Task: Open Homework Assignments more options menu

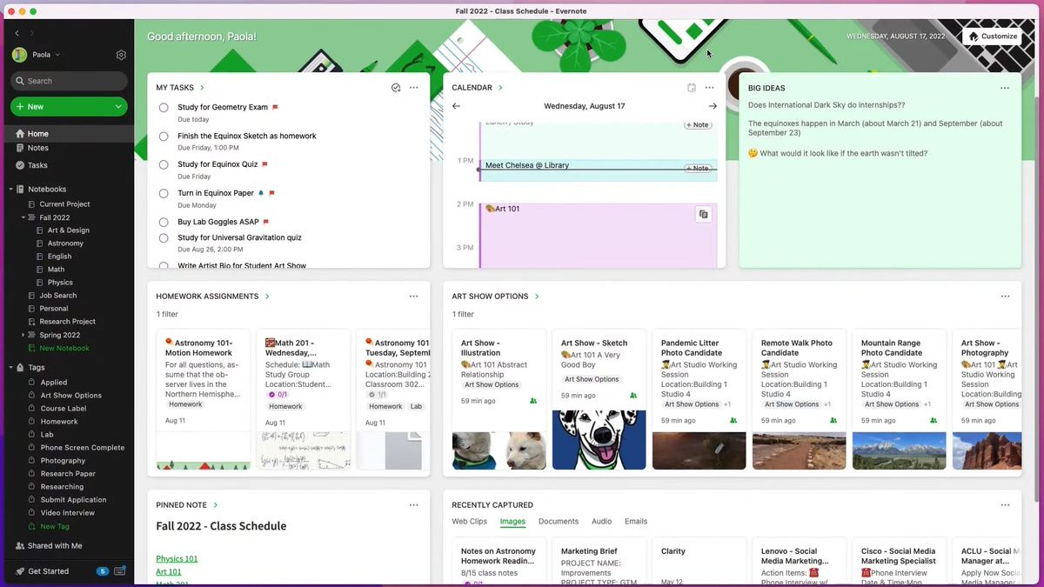Action: pyautogui.click(x=413, y=297)
